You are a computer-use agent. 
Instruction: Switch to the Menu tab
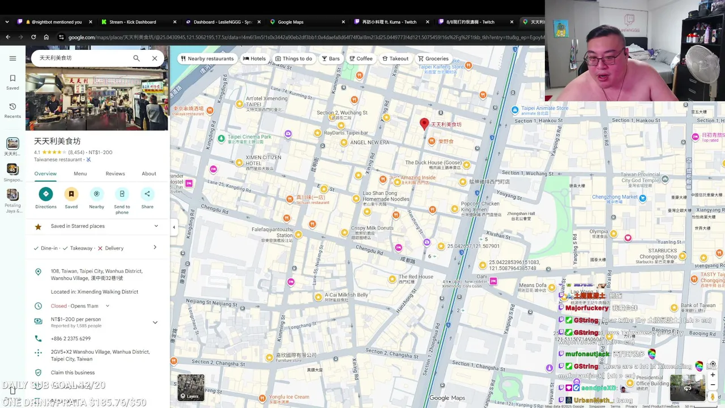[x=80, y=173]
